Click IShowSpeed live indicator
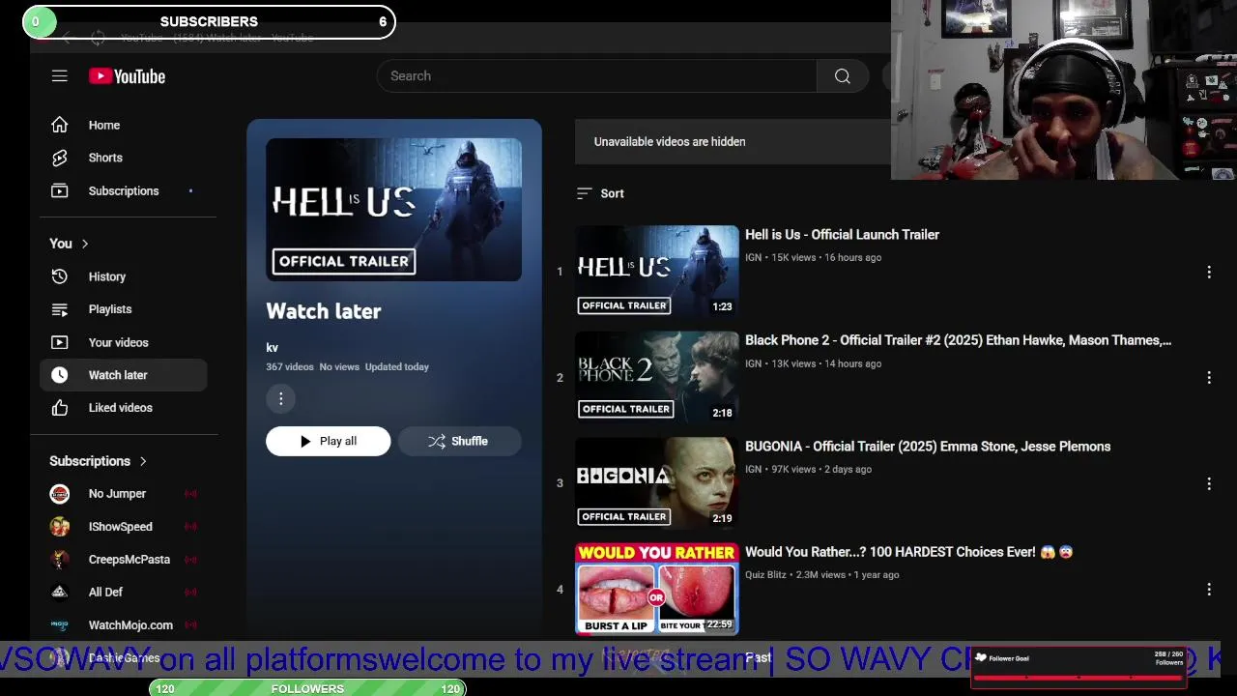 (190, 527)
